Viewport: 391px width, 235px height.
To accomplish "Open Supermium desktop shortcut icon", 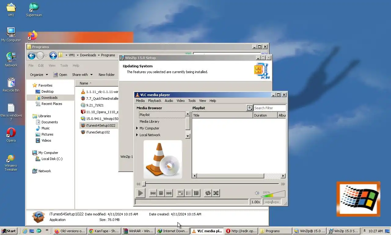I will click(x=34, y=9).
